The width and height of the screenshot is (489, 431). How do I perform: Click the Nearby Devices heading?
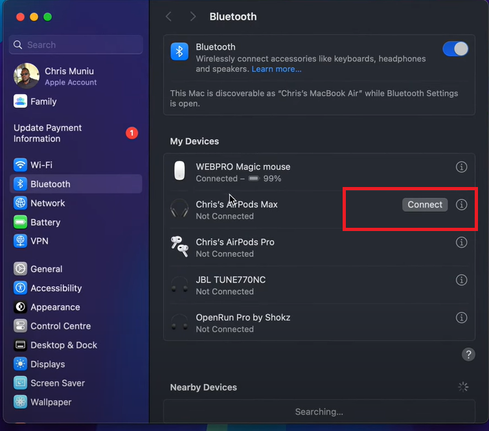(x=203, y=388)
